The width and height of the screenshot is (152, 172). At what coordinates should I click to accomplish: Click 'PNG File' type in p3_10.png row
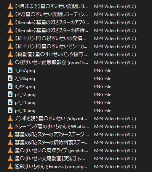pyautogui.click(x=103, y=111)
